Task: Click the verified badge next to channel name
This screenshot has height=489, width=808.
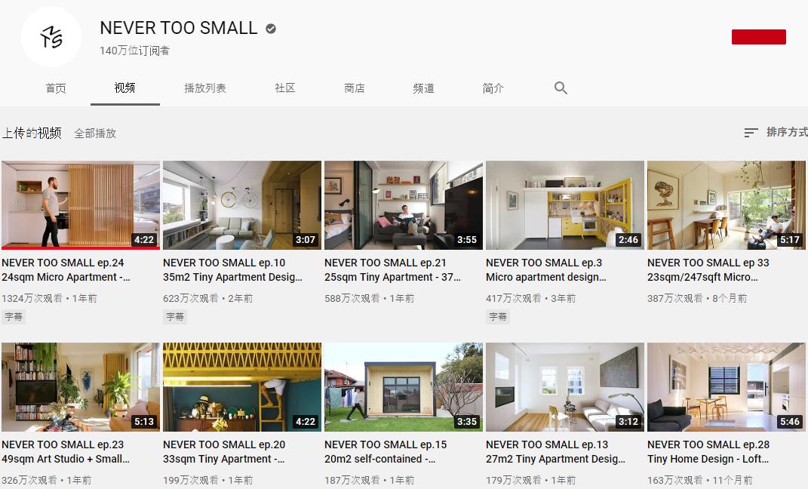Action: point(271,29)
